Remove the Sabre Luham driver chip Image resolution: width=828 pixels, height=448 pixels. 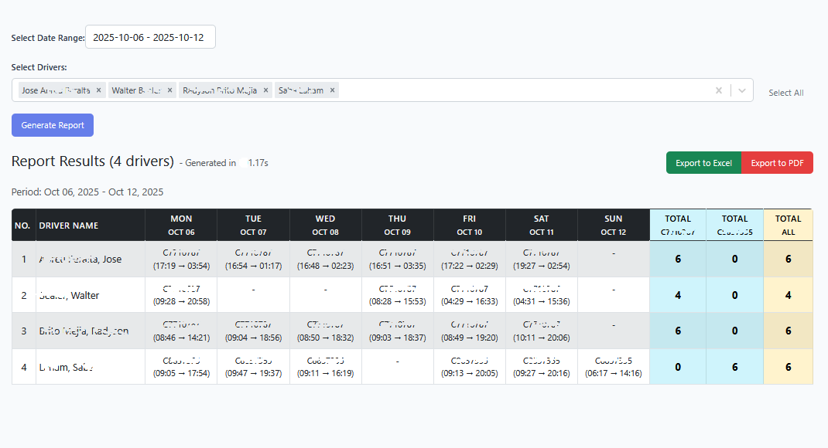[332, 90]
